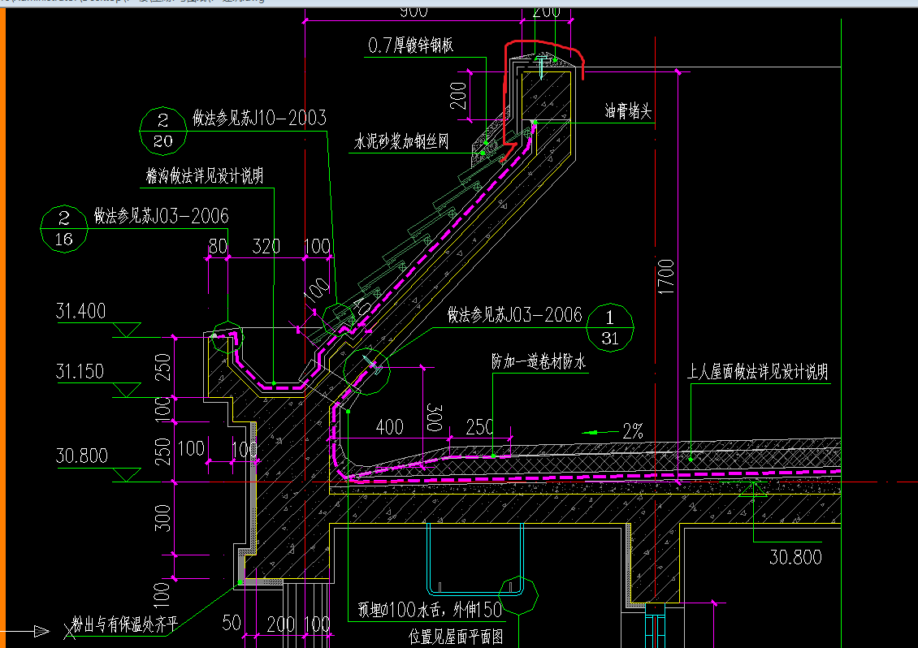Select '做法参见苏J03-2006' text beside the 1/31 bubble

(514, 315)
